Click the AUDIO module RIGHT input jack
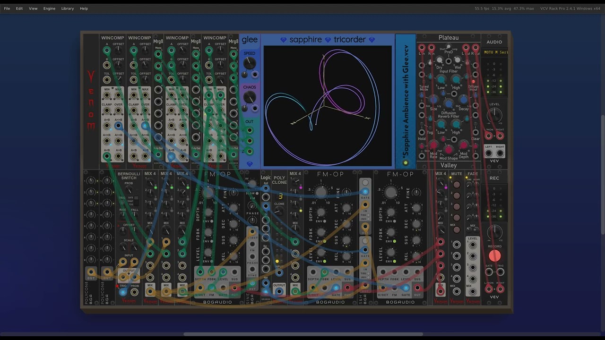 click(x=500, y=136)
